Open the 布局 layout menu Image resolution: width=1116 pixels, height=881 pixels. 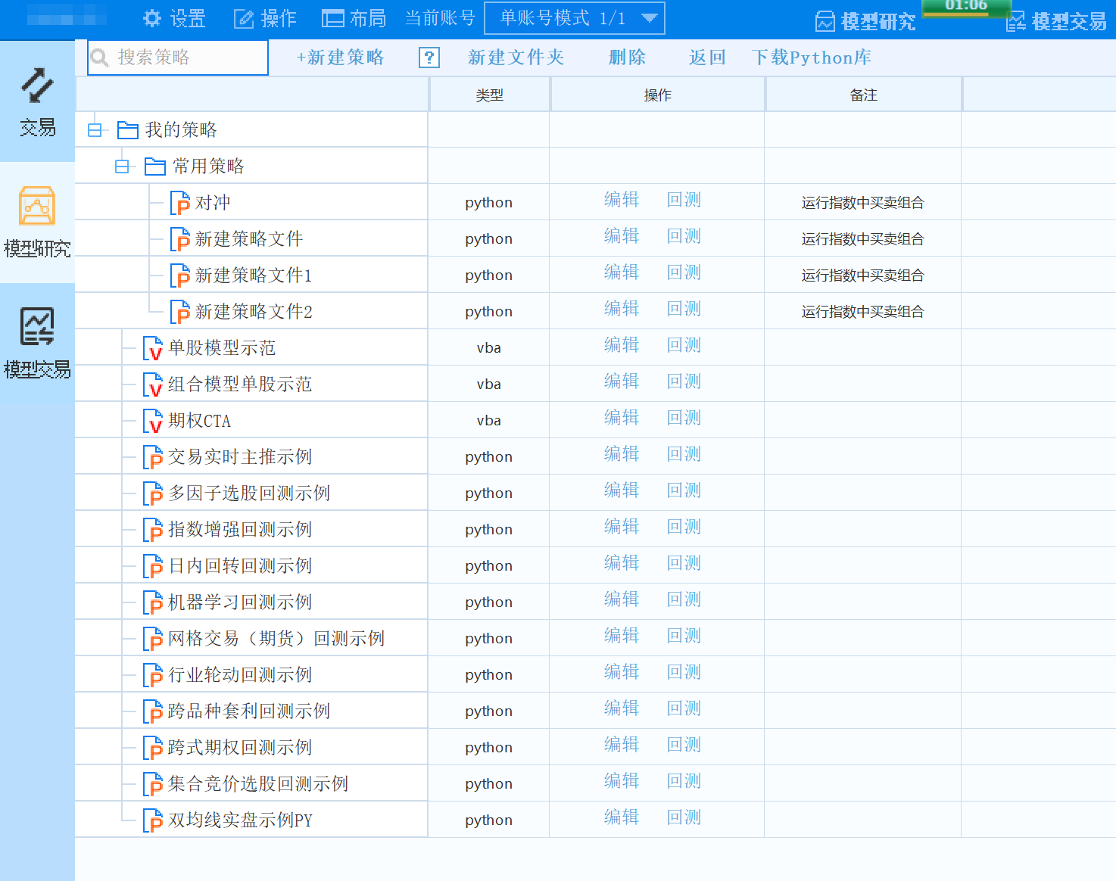coord(354,18)
